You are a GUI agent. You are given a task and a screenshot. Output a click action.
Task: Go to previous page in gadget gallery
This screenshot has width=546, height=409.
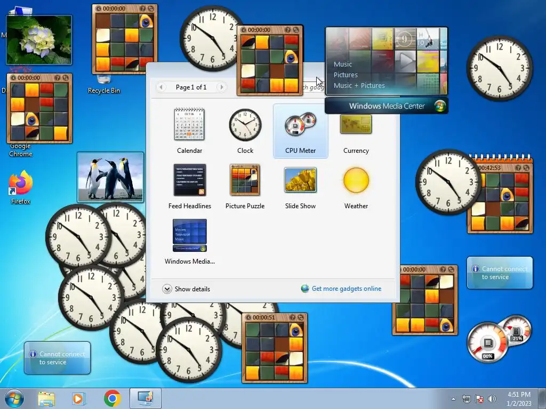(161, 87)
